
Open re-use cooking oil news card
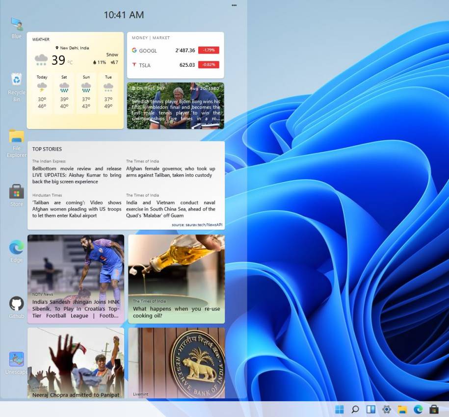[x=176, y=279]
